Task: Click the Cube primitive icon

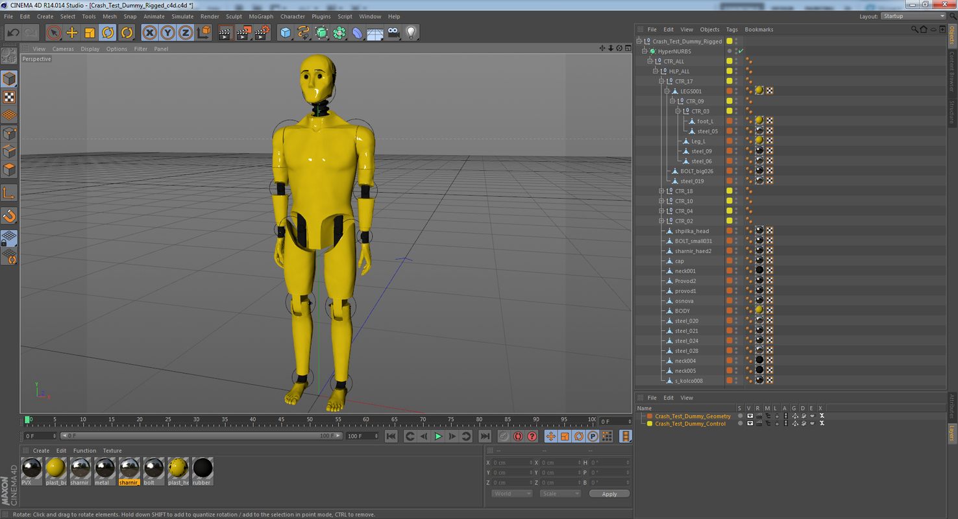Action: click(x=285, y=32)
